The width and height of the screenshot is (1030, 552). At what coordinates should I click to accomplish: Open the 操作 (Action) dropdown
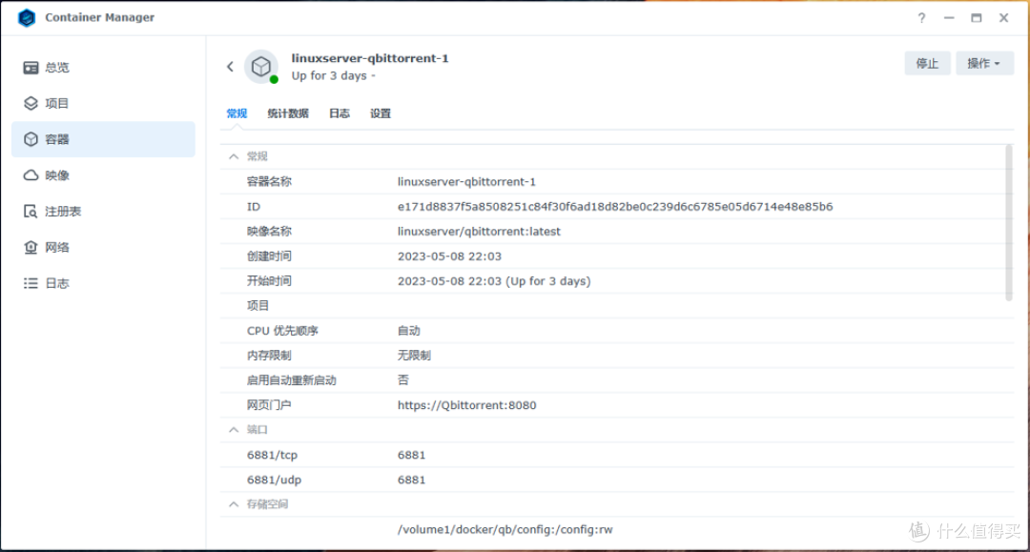pyautogui.click(x=985, y=61)
